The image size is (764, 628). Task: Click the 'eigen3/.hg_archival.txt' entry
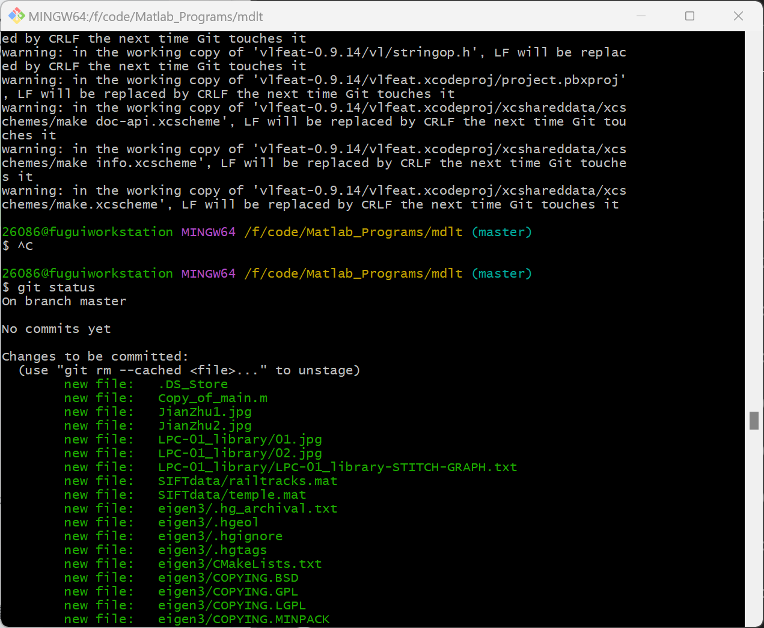248,508
